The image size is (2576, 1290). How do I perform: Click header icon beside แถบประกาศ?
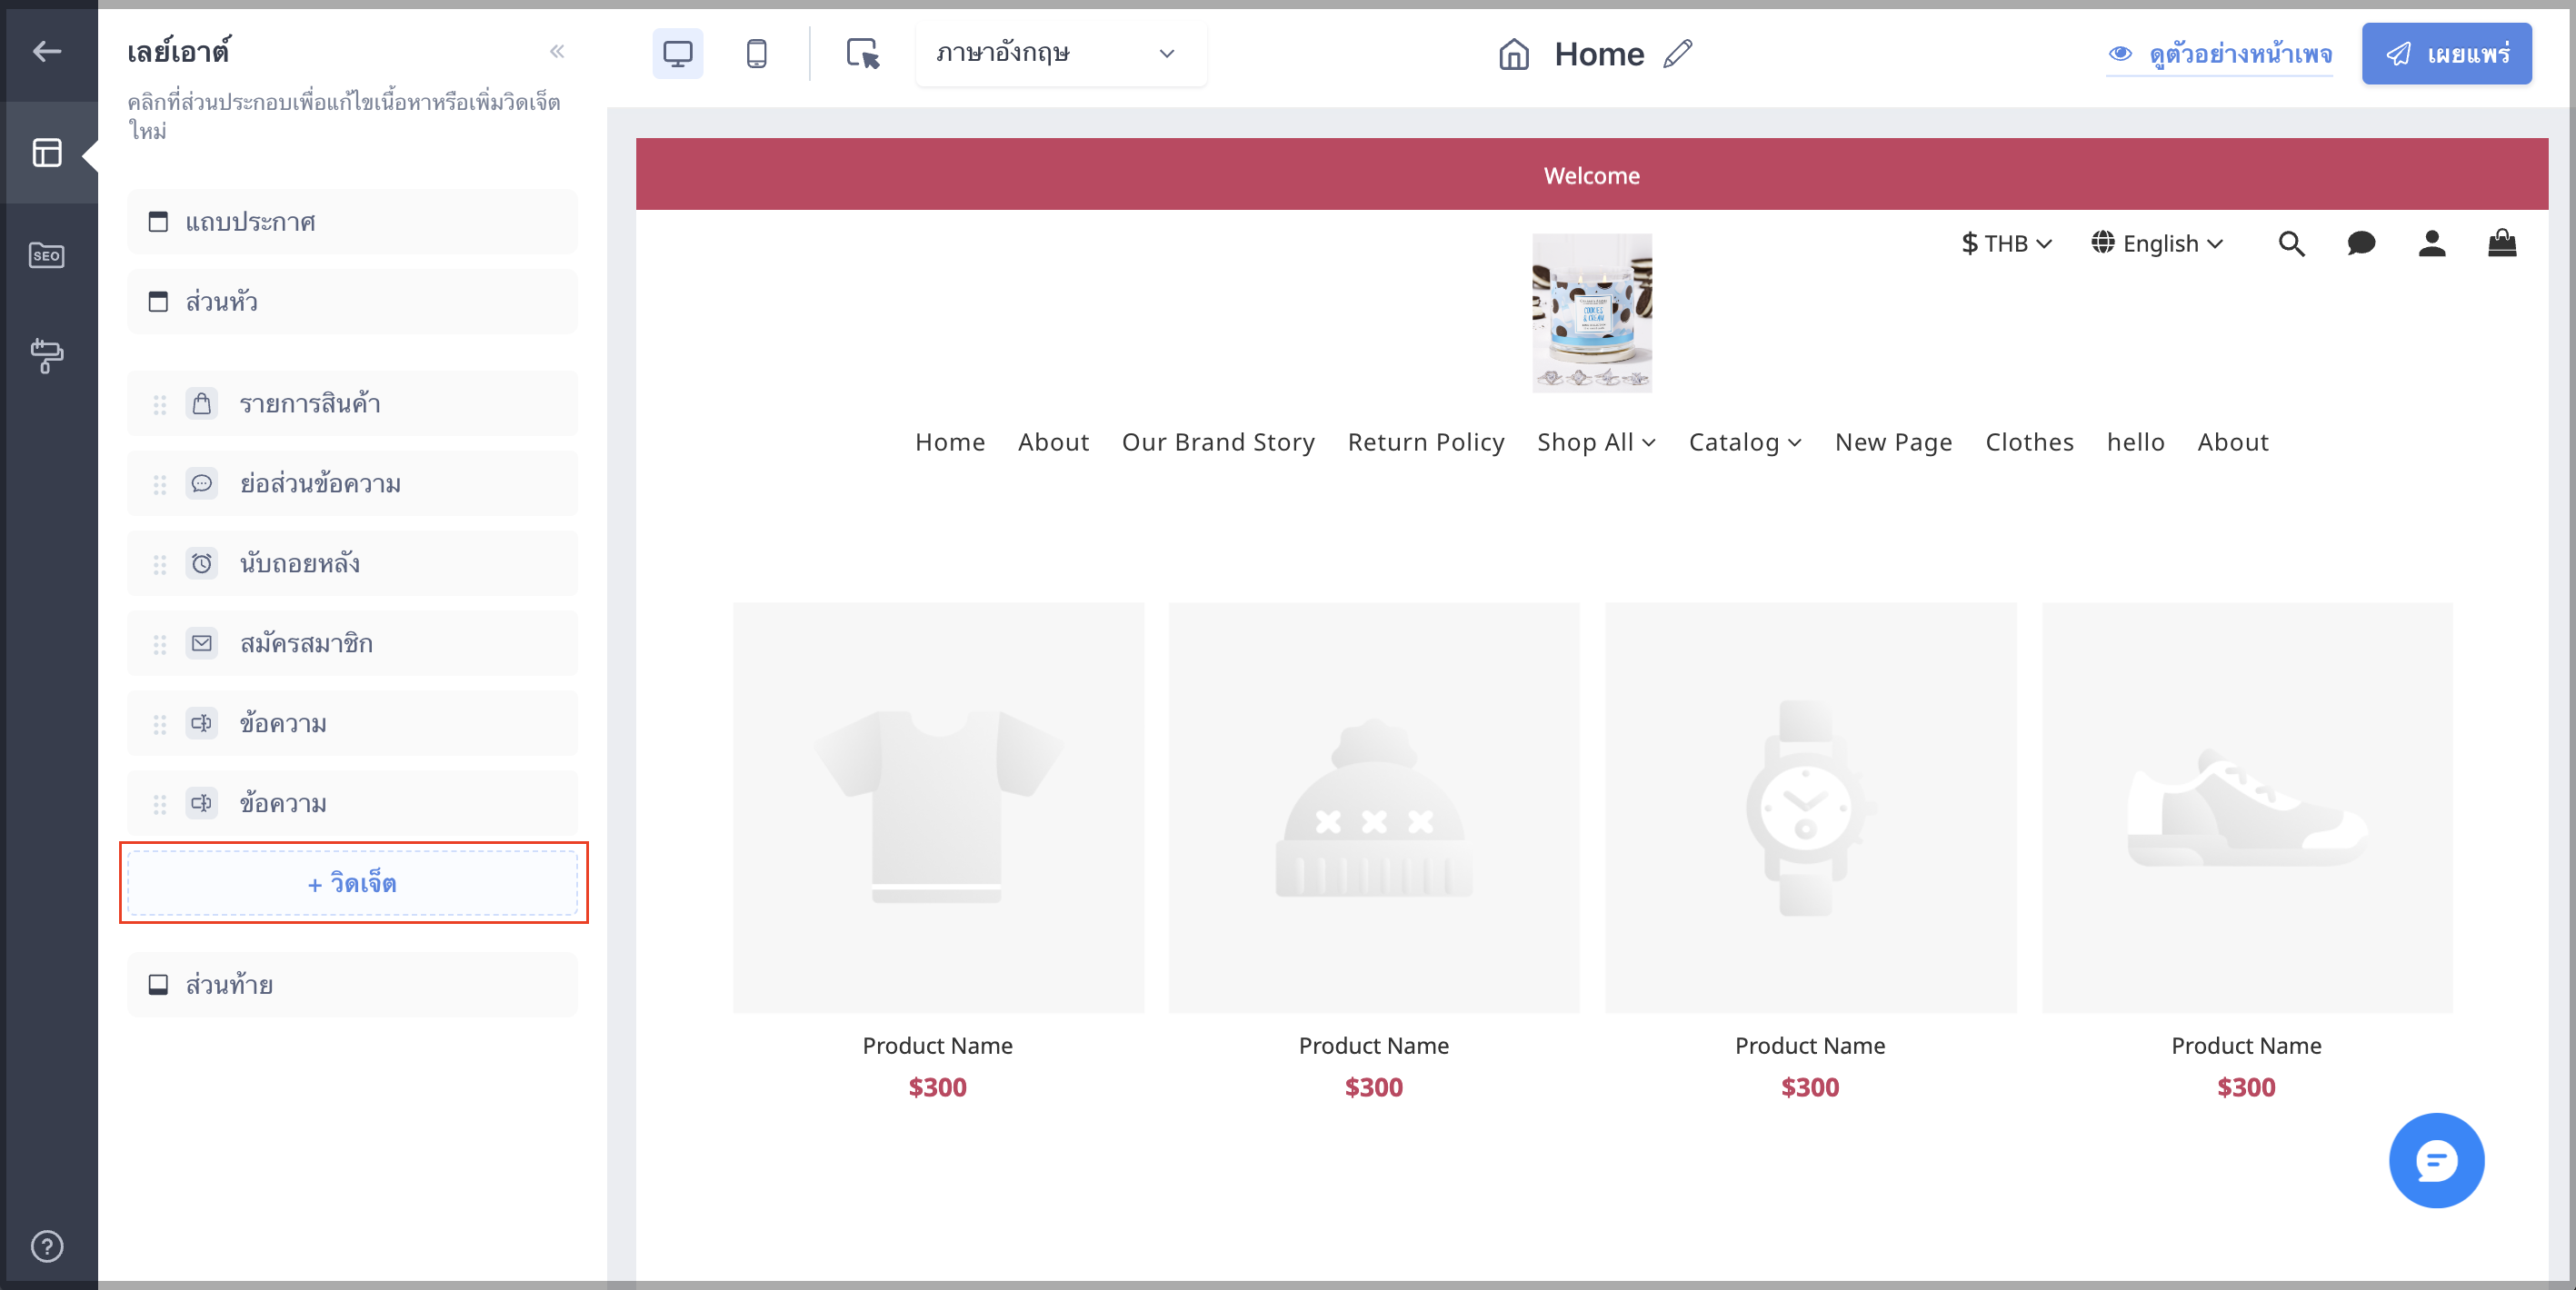[x=158, y=222]
